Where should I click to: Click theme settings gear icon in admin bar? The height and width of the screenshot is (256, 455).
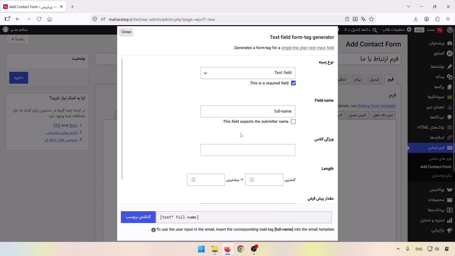(409, 30)
